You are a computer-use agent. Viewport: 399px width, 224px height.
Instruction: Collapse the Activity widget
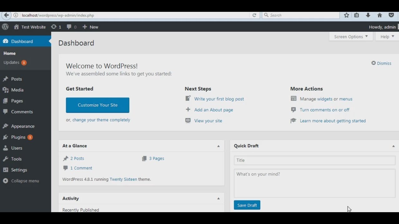pos(219,198)
